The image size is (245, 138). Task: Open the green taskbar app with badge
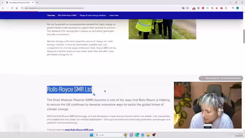coord(137,135)
